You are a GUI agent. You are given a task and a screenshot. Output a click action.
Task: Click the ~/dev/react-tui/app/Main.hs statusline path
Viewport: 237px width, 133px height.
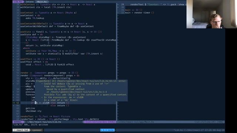[137, 122]
